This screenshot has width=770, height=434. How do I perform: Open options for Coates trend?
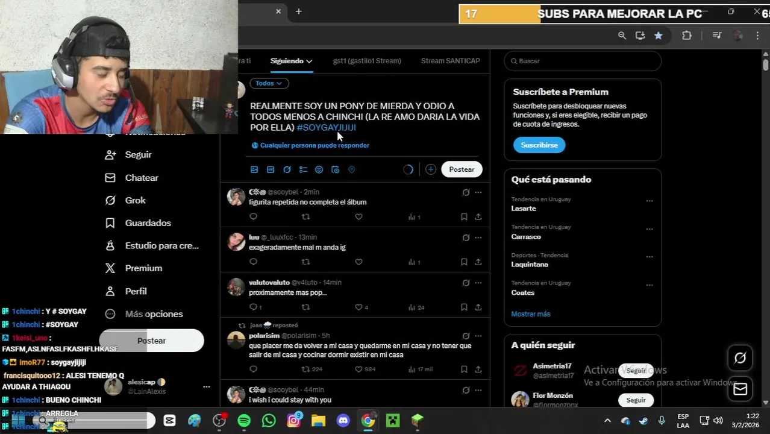tap(649, 285)
